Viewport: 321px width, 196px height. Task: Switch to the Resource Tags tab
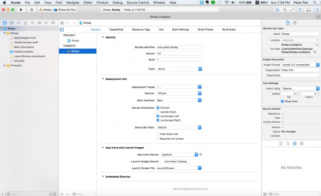pos(141,29)
